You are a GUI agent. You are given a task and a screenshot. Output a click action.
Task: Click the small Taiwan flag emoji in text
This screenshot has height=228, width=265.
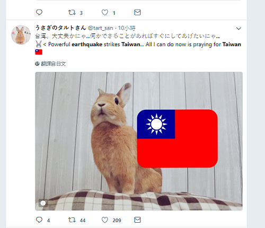(39, 52)
